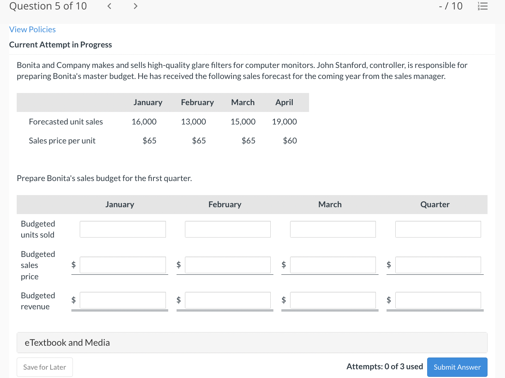Select the February forecast value 13,000
The height and width of the screenshot is (378, 505).
(193, 122)
